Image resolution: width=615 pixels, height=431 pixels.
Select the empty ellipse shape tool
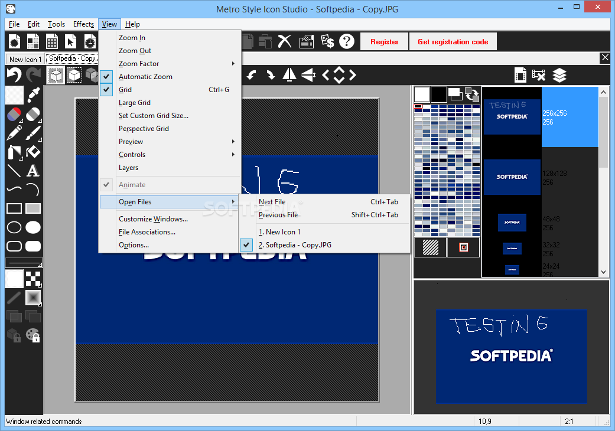coord(14,227)
